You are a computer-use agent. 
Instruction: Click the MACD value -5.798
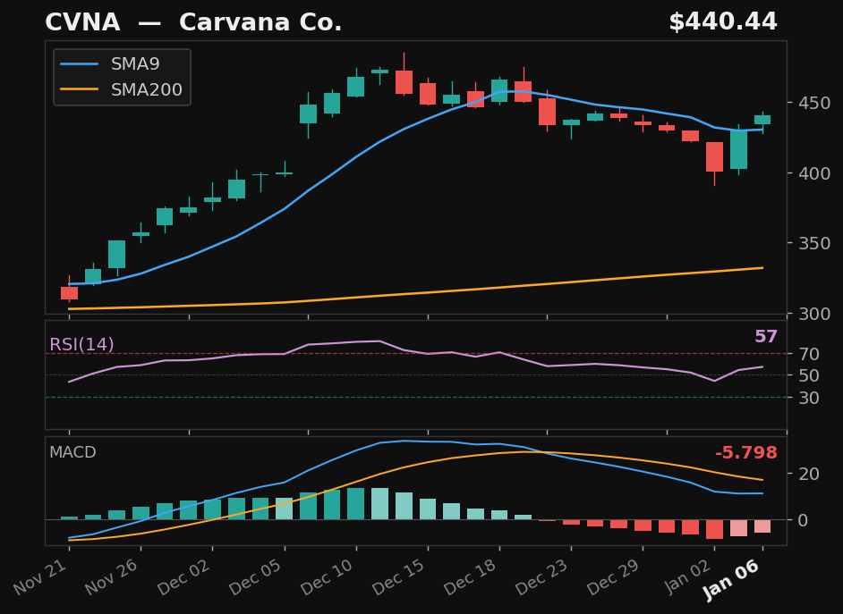point(746,453)
